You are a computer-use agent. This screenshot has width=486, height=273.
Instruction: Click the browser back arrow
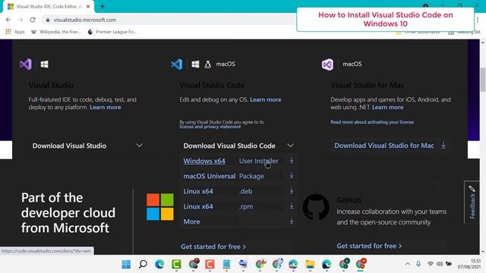(8, 20)
